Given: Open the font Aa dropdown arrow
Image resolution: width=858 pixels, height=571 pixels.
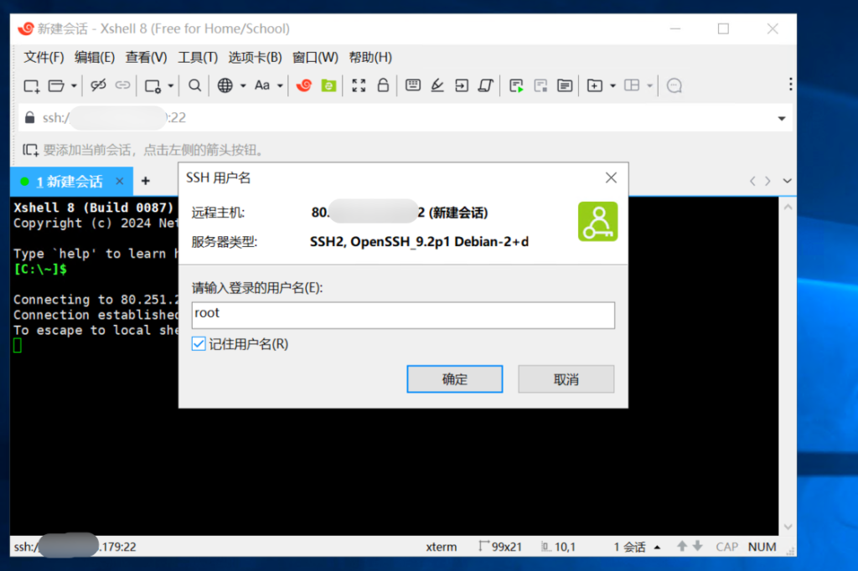Looking at the screenshot, I should pyautogui.click(x=280, y=86).
